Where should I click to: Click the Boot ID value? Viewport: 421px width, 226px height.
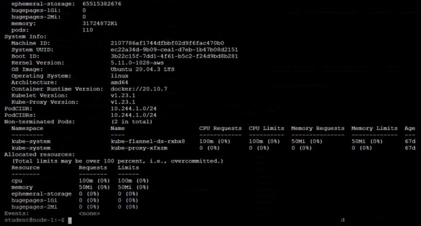pos(174,56)
